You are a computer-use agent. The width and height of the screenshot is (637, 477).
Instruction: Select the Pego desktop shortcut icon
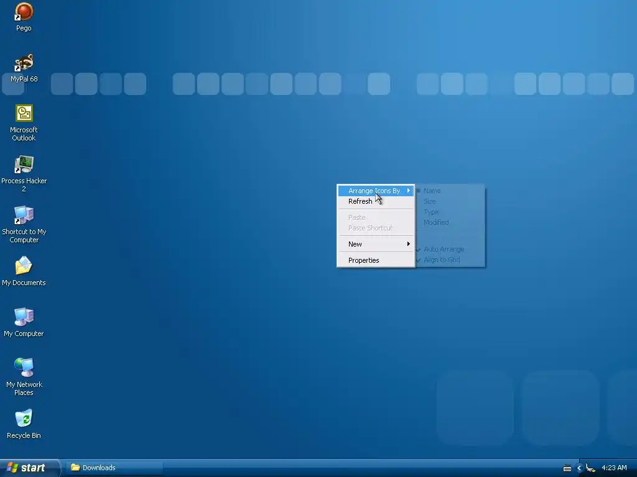point(24,12)
